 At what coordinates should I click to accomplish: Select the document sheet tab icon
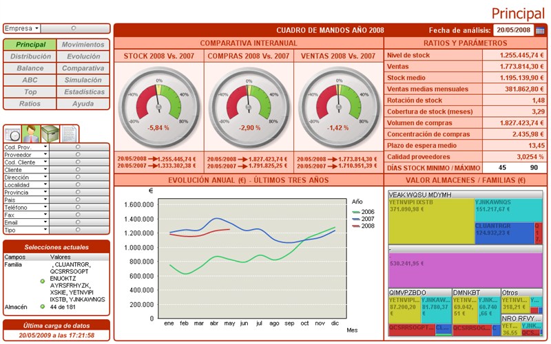[x=69, y=133]
